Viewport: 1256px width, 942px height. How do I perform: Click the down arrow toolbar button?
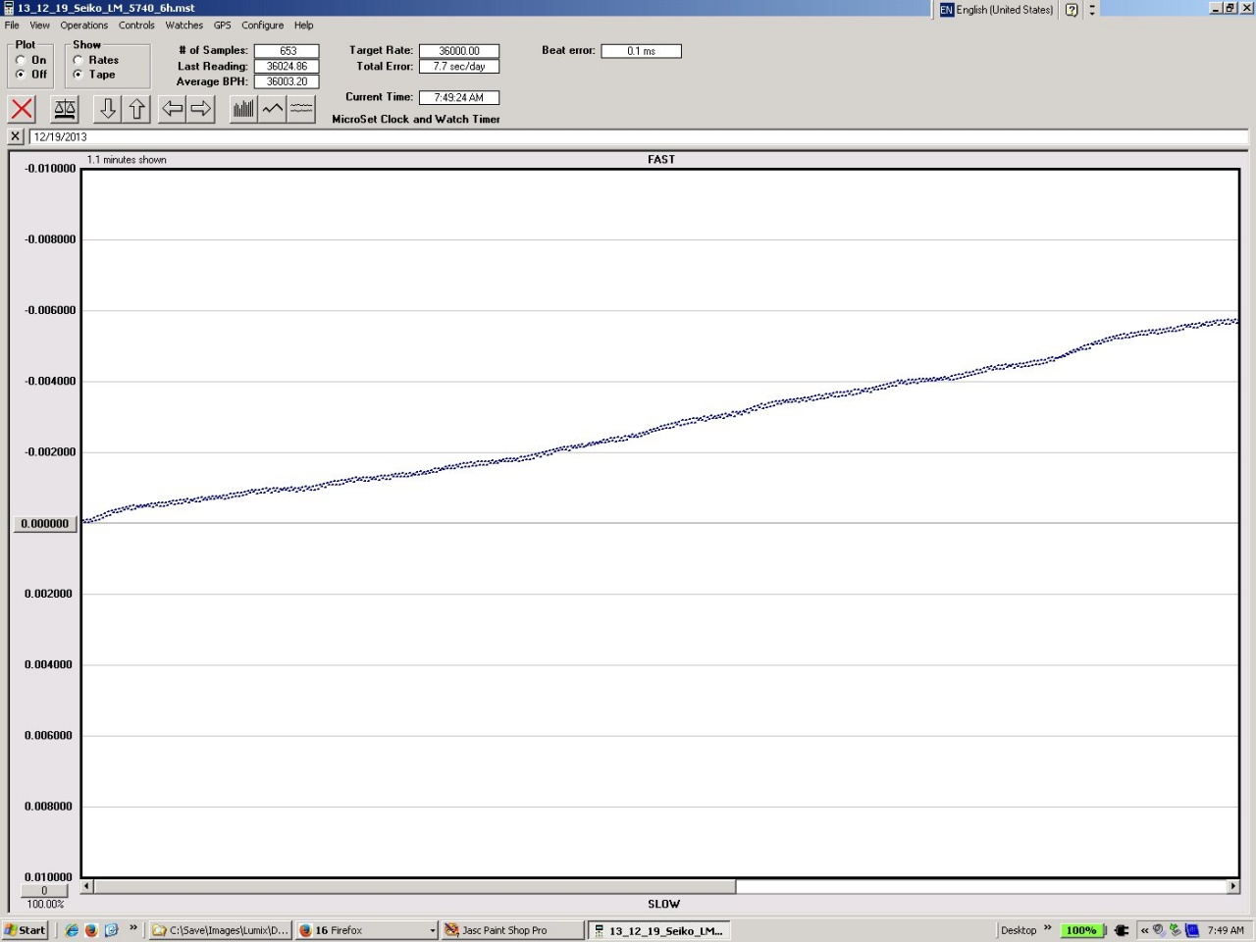[108, 109]
